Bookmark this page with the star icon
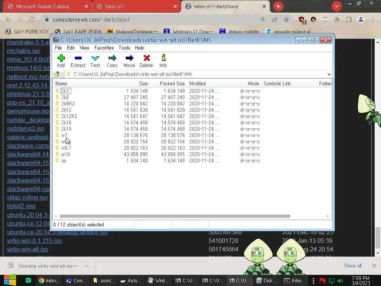 286,19
